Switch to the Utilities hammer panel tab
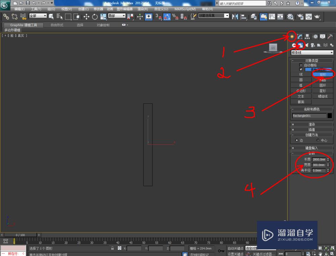This screenshot has width=336, height=256. pos(330,37)
